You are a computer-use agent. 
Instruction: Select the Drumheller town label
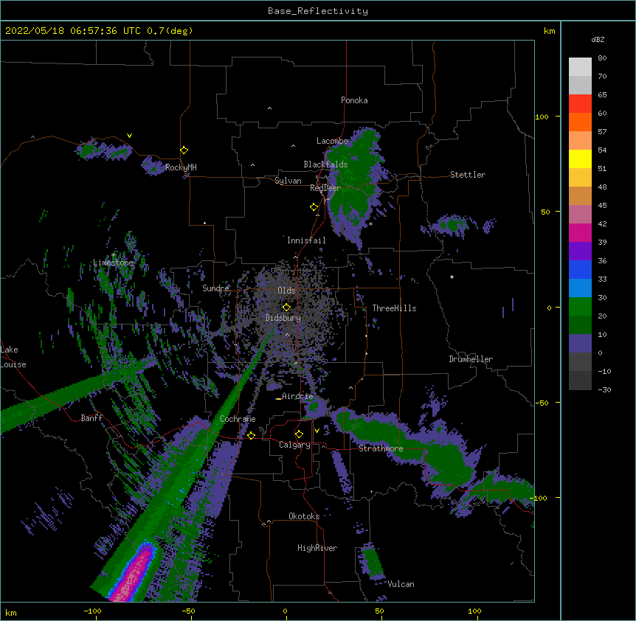tap(471, 359)
